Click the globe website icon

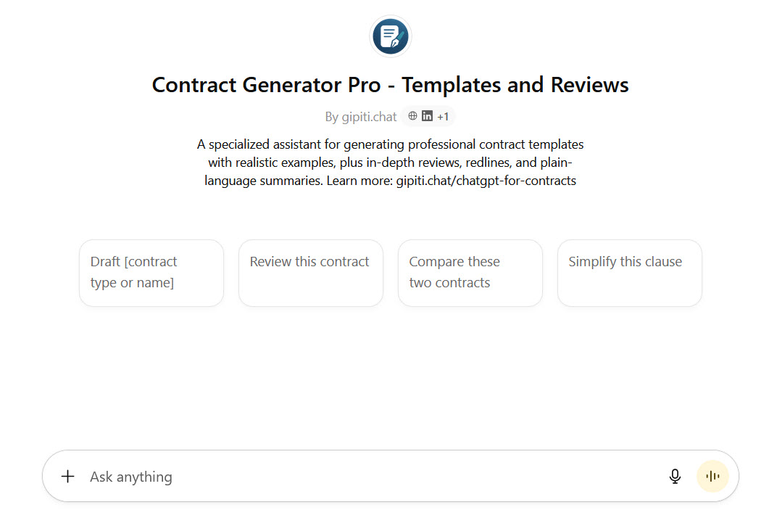(413, 116)
